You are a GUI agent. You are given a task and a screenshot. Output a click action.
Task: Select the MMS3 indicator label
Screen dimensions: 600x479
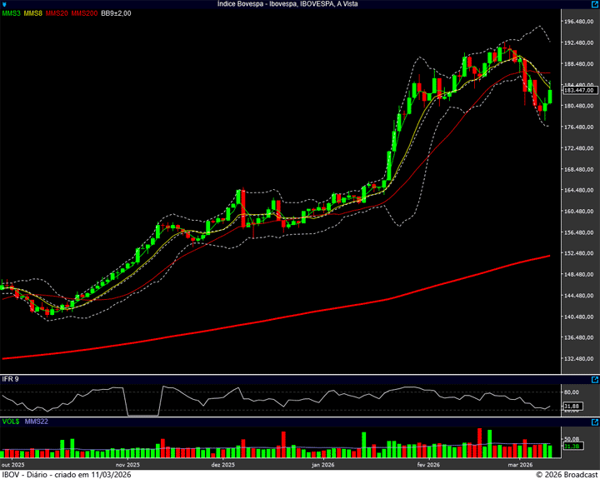(x=11, y=13)
